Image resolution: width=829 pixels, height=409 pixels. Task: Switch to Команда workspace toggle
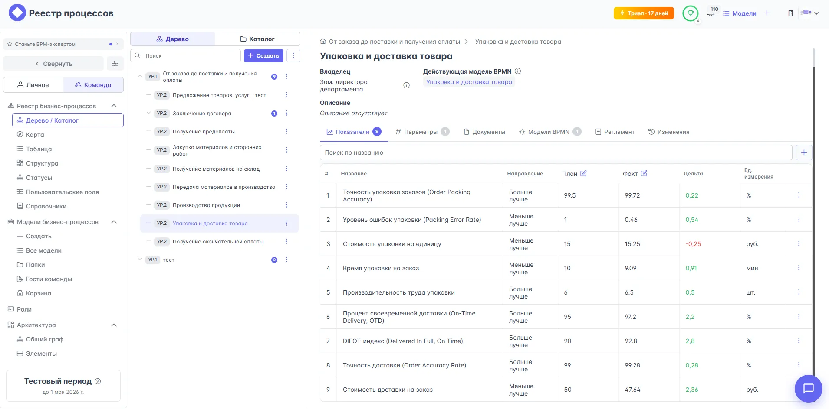pyautogui.click(x=93, y=85)
